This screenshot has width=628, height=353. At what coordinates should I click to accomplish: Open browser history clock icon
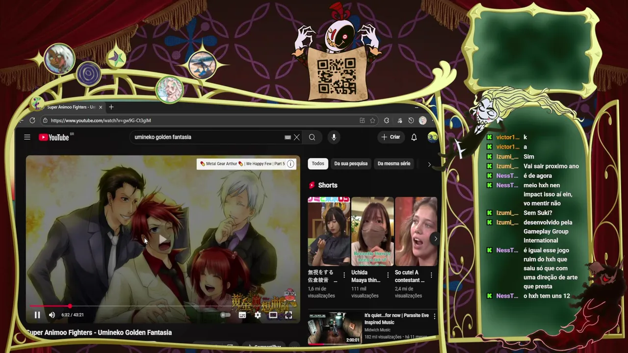click(411, 121)
